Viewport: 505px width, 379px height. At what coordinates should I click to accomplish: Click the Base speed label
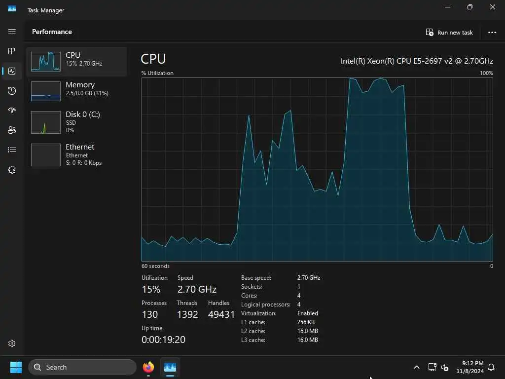(x=256, y=277)
